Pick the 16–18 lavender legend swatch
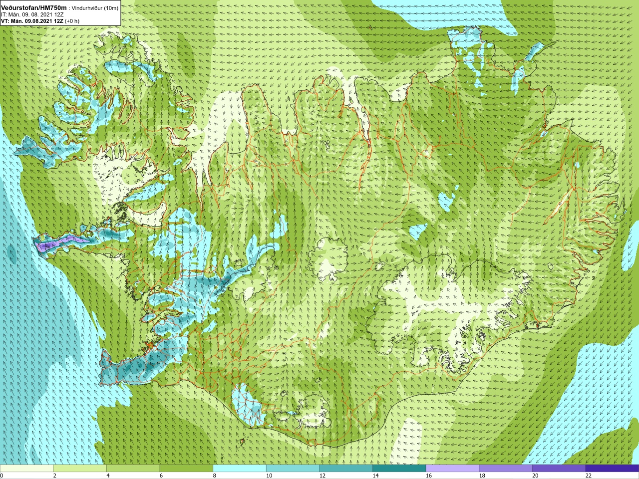The height and width of the screenshot is (479, 639). pyautogui.click(x=452, y=469)
